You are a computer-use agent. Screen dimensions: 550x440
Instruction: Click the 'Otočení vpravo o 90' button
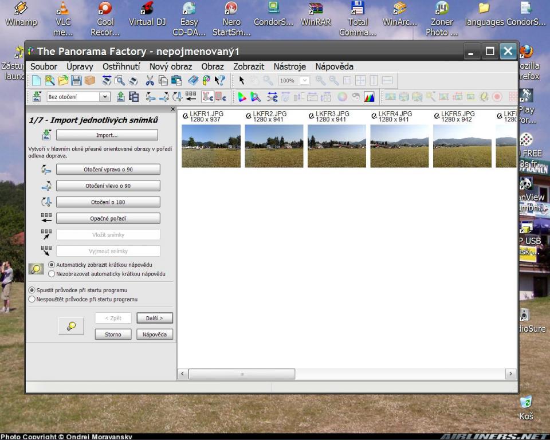(x=108, y=170)
